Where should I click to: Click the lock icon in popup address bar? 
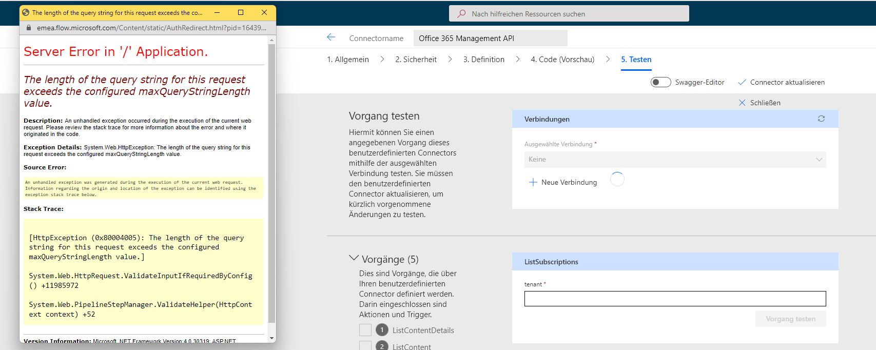[29, 28]
